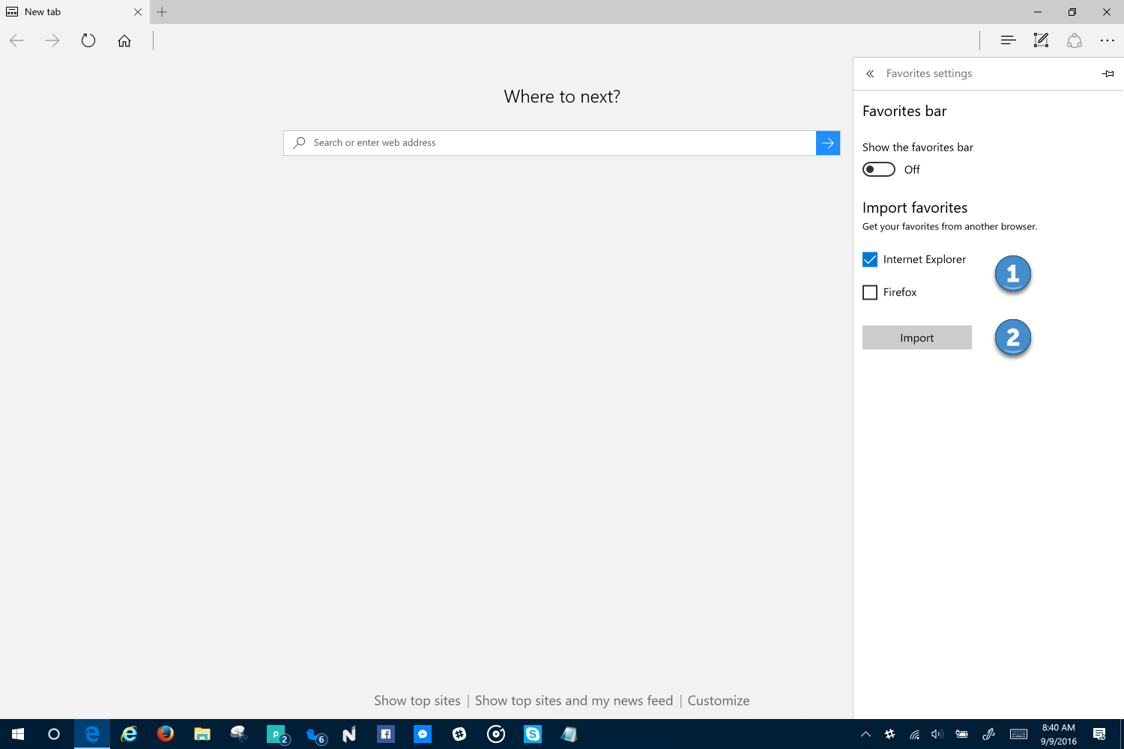Viewport: 1124px width, 749px height.
Task: Refresh the page with reload icon
Action: pyautogui.click(x=88, y=40)
